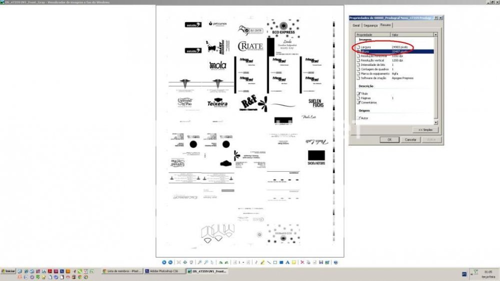The image size is (500, 281).
Task: Select the hollow rectangle frame annotation tool
Action: point(274,262)
